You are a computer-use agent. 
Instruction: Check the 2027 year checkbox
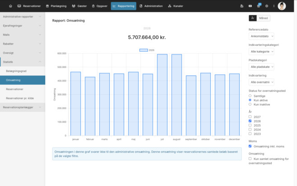pyautogui.click(x=250, y=117)
